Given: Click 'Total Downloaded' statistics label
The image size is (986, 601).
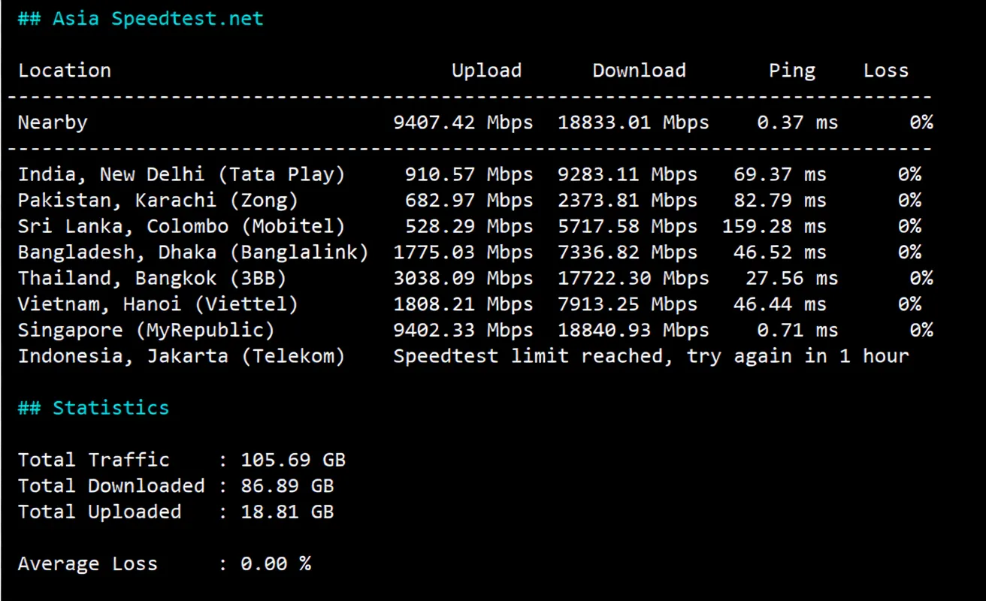Looking at the screenshot, I should 111,486.
